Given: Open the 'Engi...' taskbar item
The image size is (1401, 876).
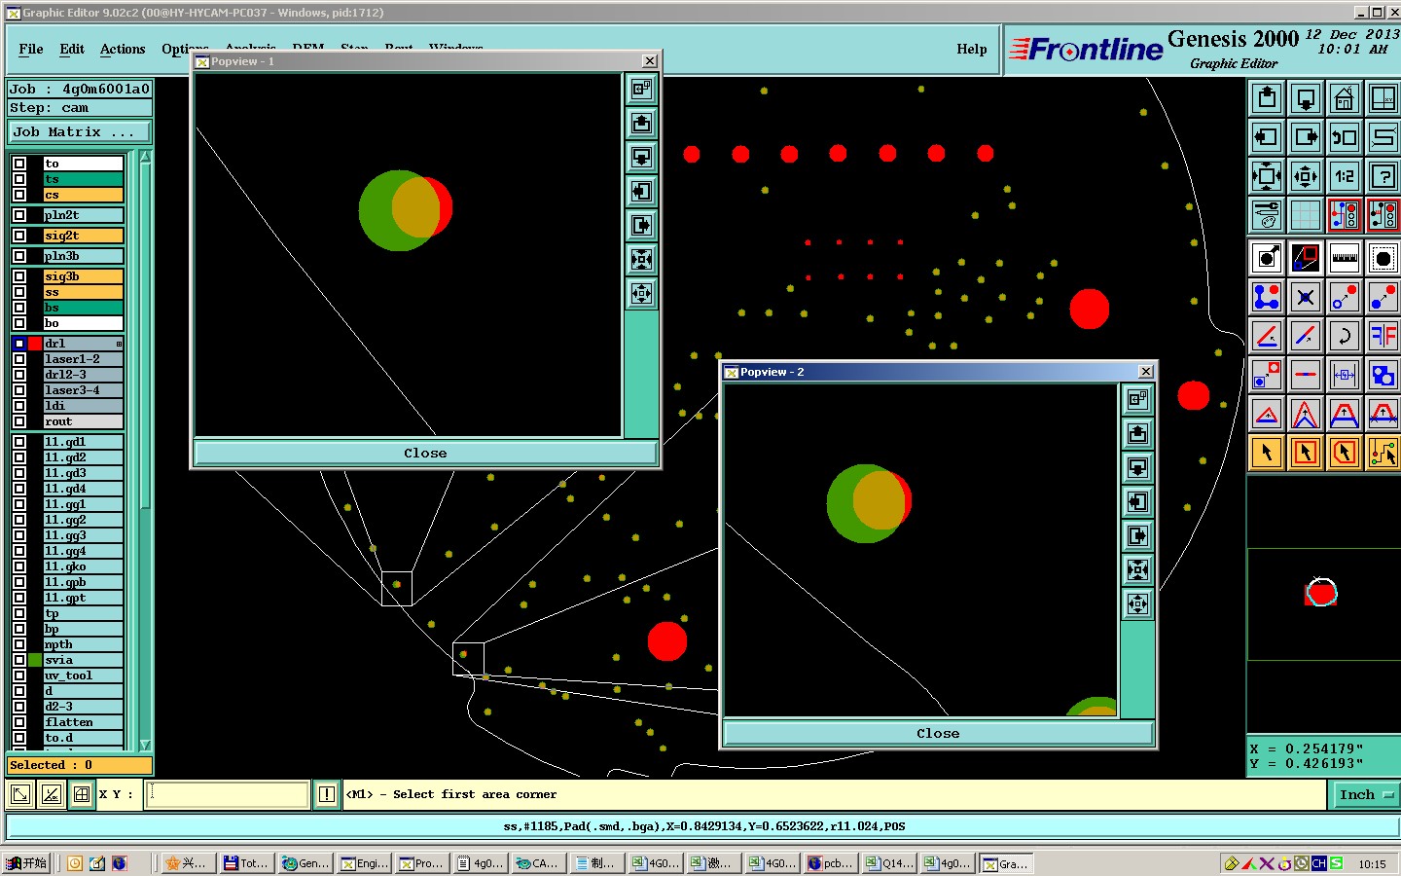Looking at the screenshot, I should pyautogui.click(x=363, y=863).
